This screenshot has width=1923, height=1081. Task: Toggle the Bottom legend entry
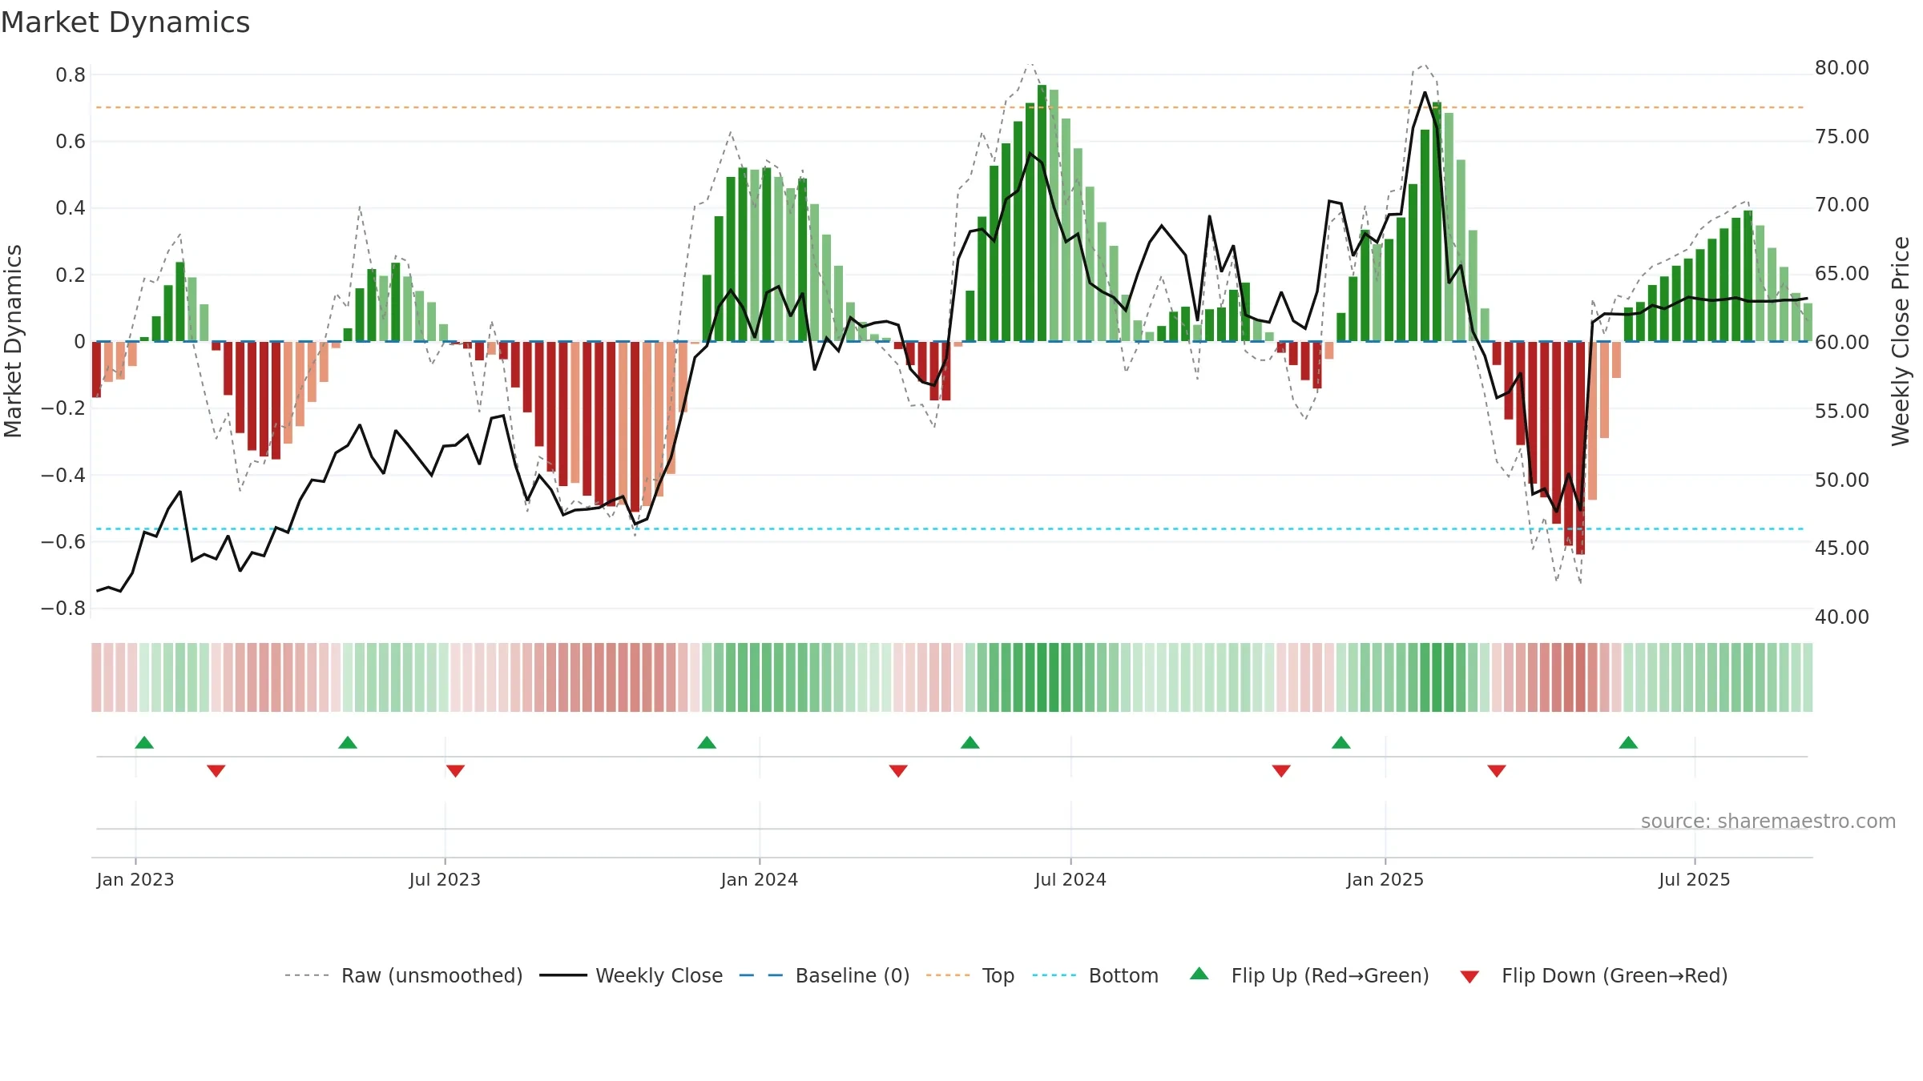[1095, 975]
